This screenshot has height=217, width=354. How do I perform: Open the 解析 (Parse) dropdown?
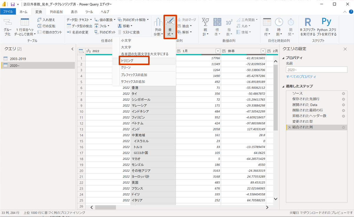(x=185, y=32)
